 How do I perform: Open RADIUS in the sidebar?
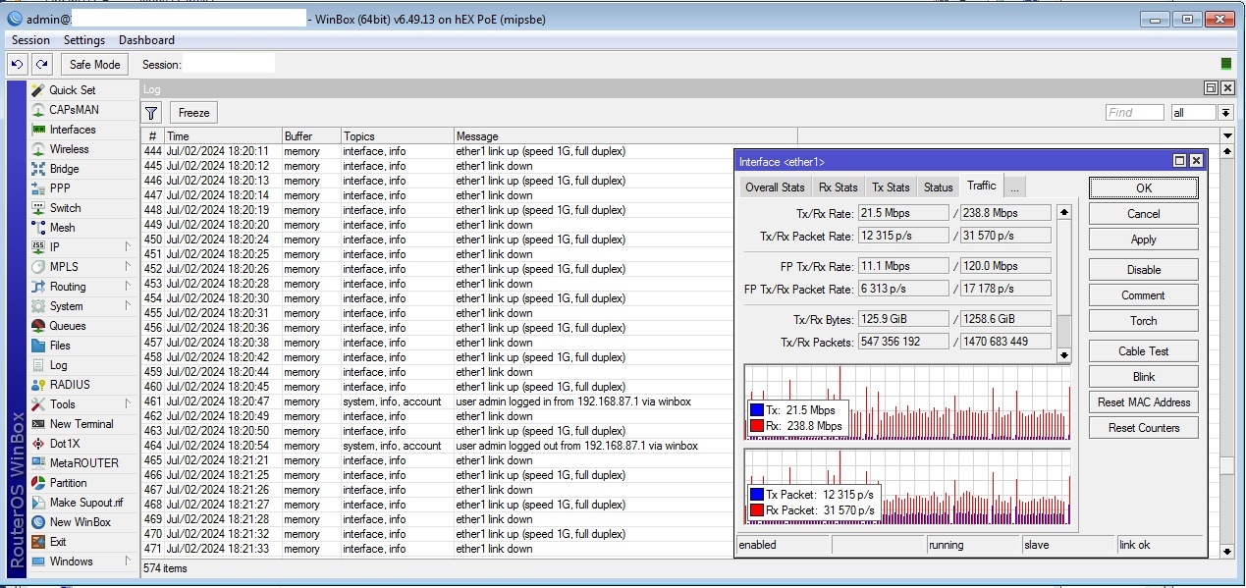point(69,385)
